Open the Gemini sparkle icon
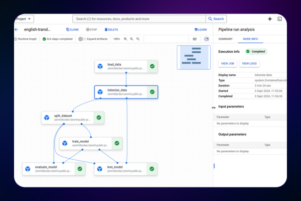This screenshot has width=301, height=201. pos(270,19)
